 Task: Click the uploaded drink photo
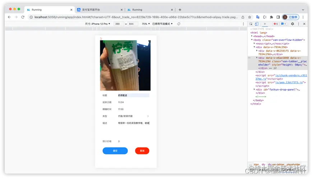(x=125, y=65)
